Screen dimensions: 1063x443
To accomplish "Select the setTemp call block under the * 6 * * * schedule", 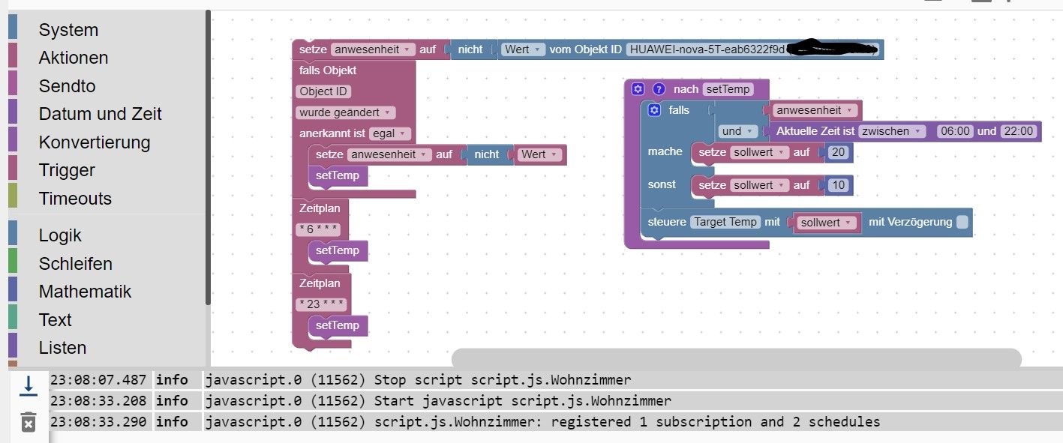I will (338, 250).
